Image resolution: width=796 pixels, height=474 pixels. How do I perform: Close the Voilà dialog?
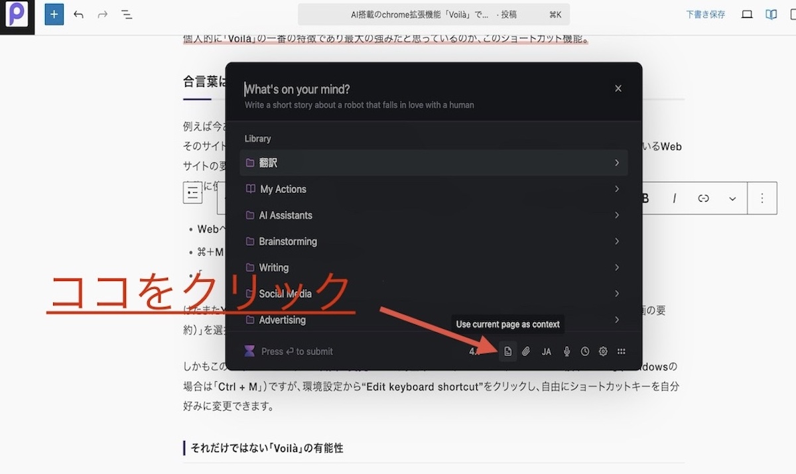pyautogui.click(x=618, y=88)
